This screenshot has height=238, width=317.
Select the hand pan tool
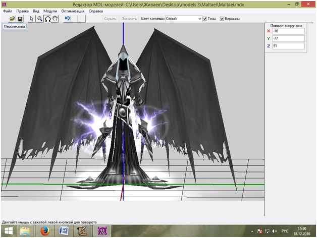click(x=55, y=19)
